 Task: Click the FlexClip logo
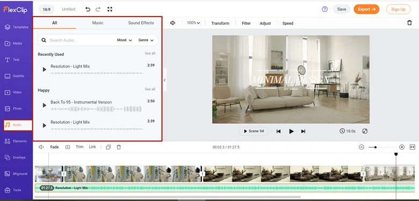pos(15,10)
